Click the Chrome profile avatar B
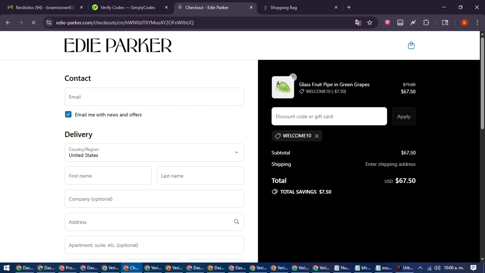Image resolution: width=485 pixels, height=273 pixels. click(x=464, y=23)
